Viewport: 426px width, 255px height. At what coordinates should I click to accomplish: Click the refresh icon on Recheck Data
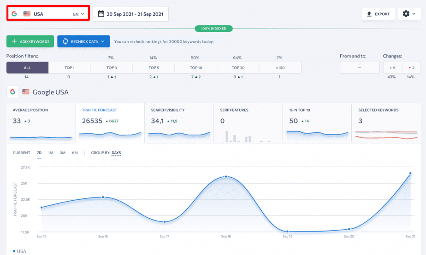click(65, 41)
